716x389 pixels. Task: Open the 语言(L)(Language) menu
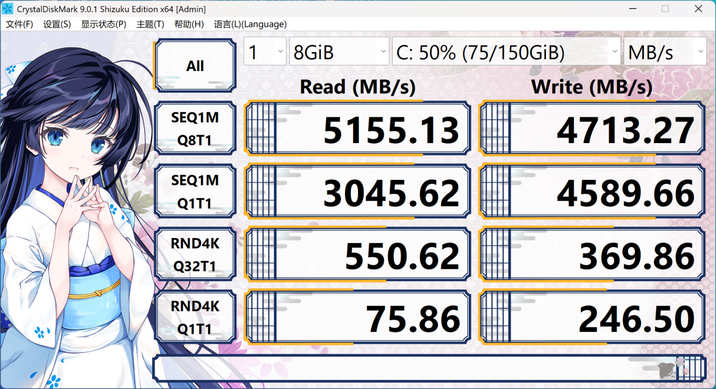pyautogui.click(x=250, y=24)
